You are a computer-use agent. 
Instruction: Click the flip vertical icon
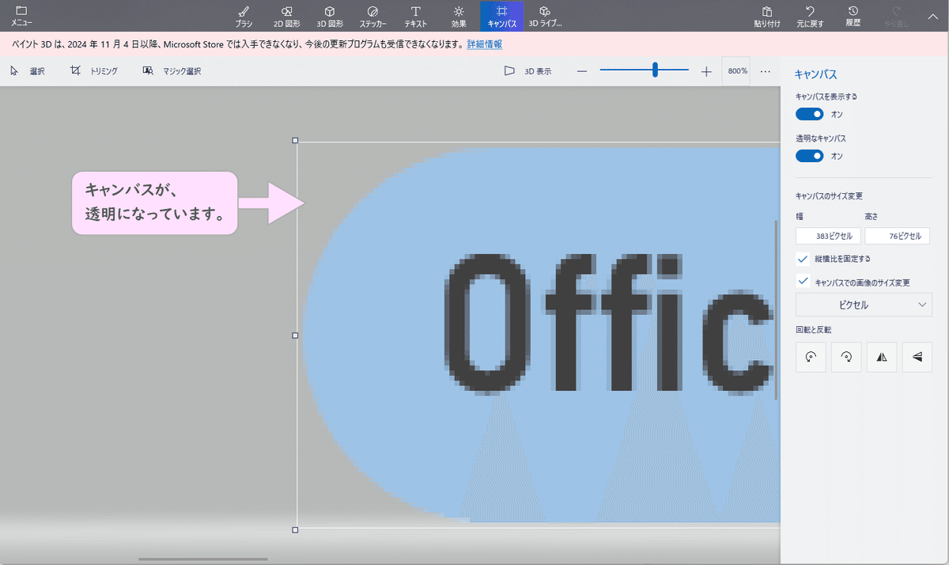tap(917, 357)
